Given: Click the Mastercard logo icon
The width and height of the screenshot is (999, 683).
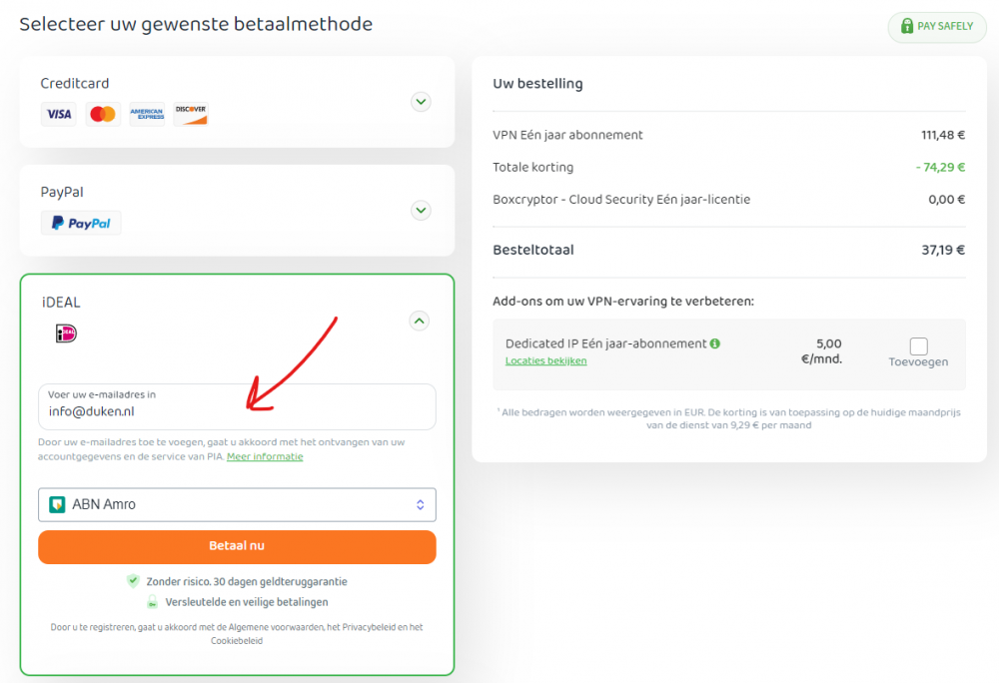Looking at the screenshot, I should point(103,114).
